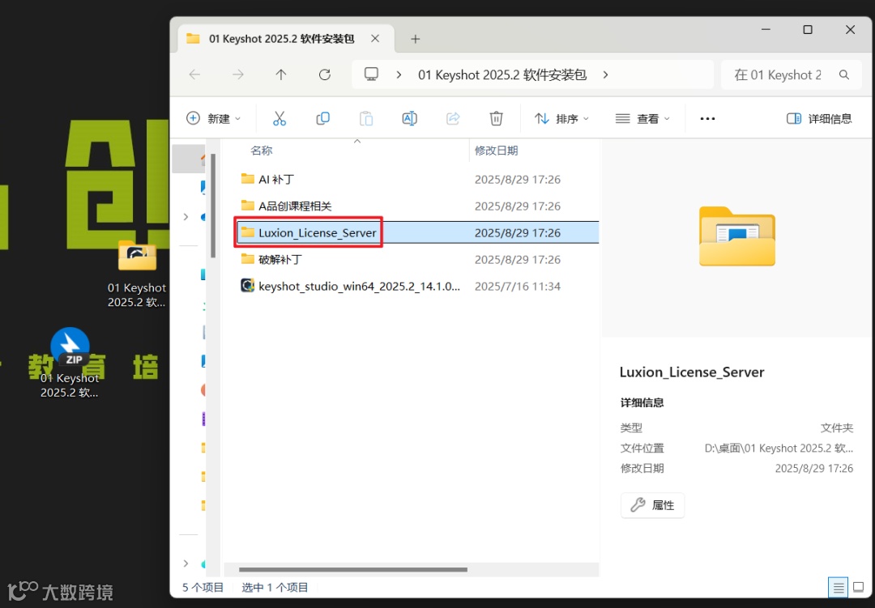Screen dimensions: 875x608
Task: Click status bar text 选中 1 个项目
Action: click(x=275, y=588)
